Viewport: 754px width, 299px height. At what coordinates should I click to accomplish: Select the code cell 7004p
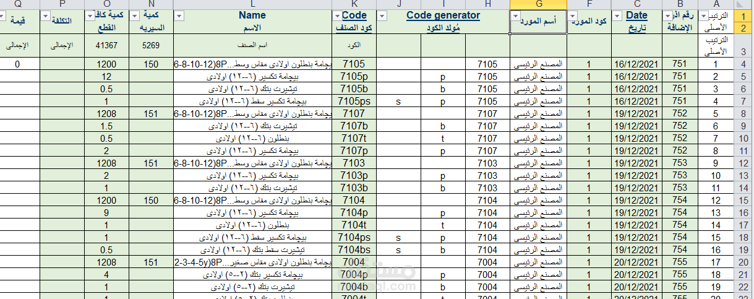coord(354,274)
